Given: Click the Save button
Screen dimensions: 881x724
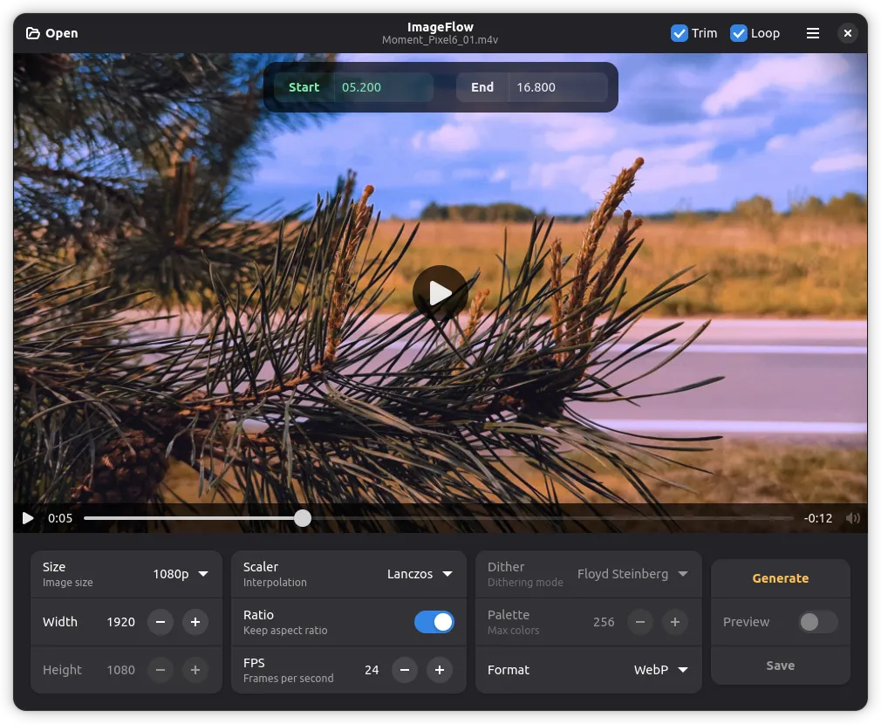Looking at the screenshot, I should (x=781, y=665).
